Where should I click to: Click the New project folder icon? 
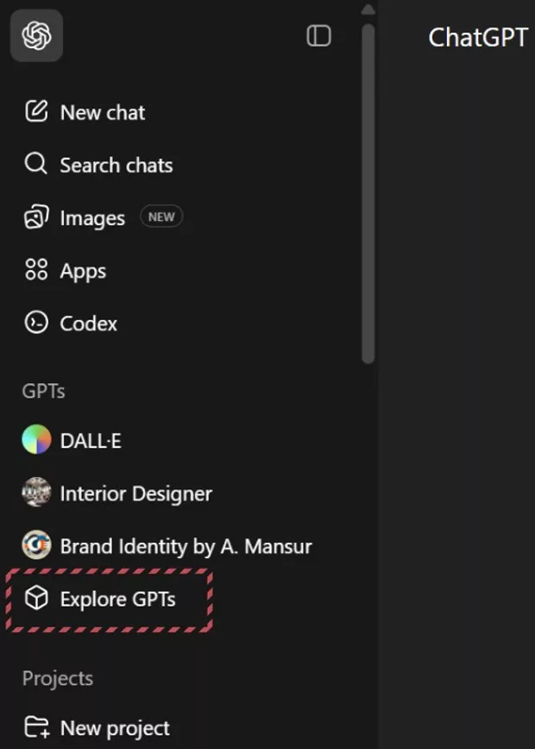[36, 728]
